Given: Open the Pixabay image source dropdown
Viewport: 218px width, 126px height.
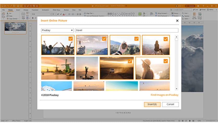Looking at the screenshot, I should [x=57, y=30].
